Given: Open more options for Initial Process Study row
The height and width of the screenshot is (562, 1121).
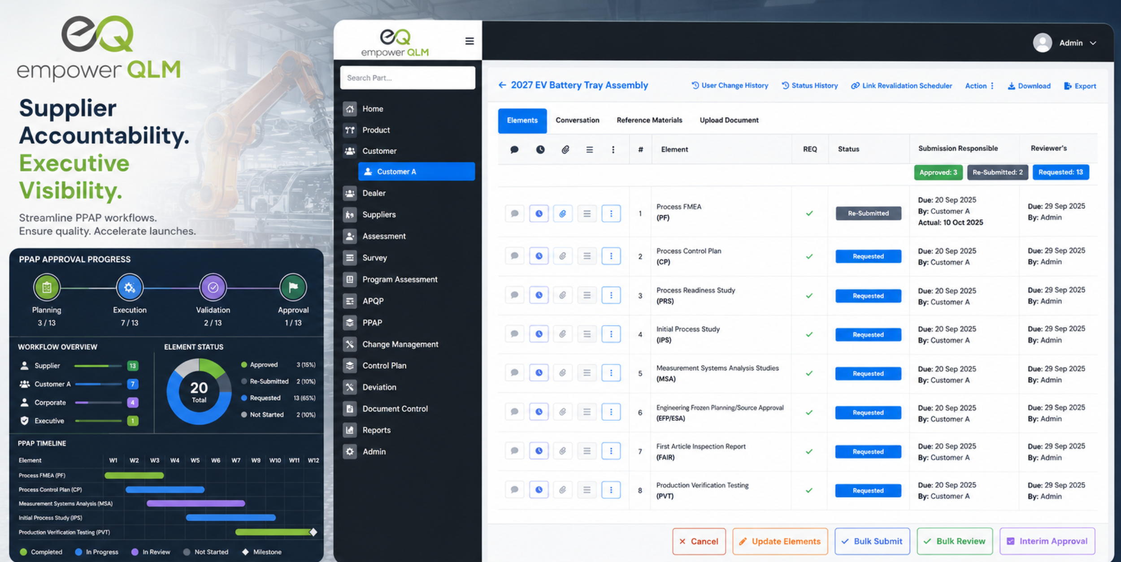Looking at the screenshot, I should [x=611, y=334].
